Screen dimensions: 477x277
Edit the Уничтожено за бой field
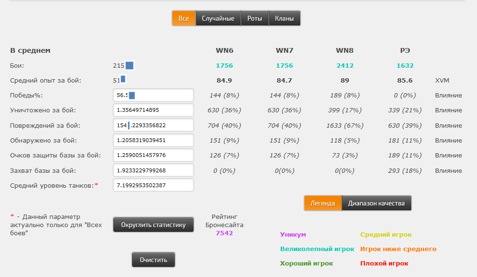[x=153, y=110]
